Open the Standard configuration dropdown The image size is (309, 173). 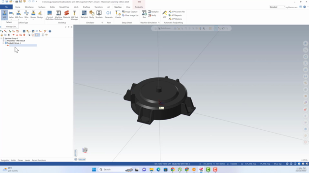pos(277,7)
